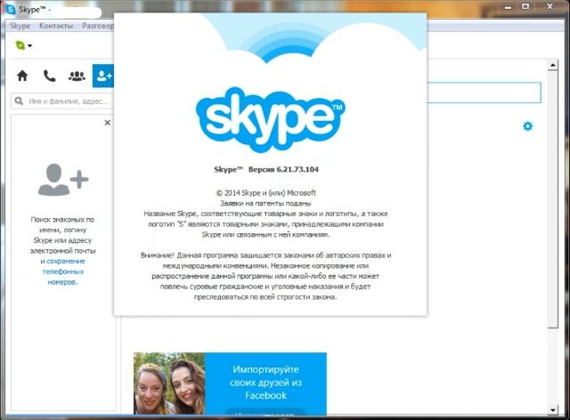Image resolution: width=570 pixels, height=420 pixels.
Task: Open the Home view icon
Action: pyautogui.click(x=22, y=76)
